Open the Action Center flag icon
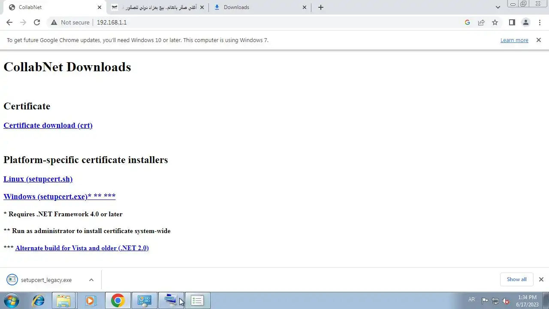The height and width of the screenshot is (309, 549). click(485, 301)
